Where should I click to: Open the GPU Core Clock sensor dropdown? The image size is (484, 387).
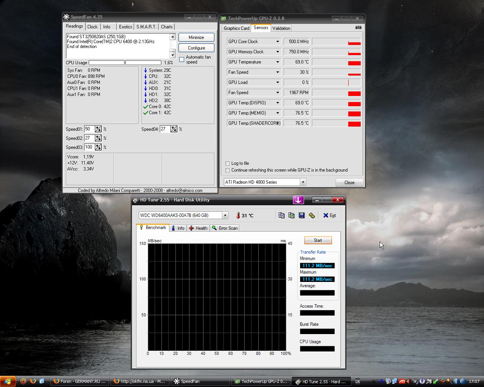coord(278,42)
